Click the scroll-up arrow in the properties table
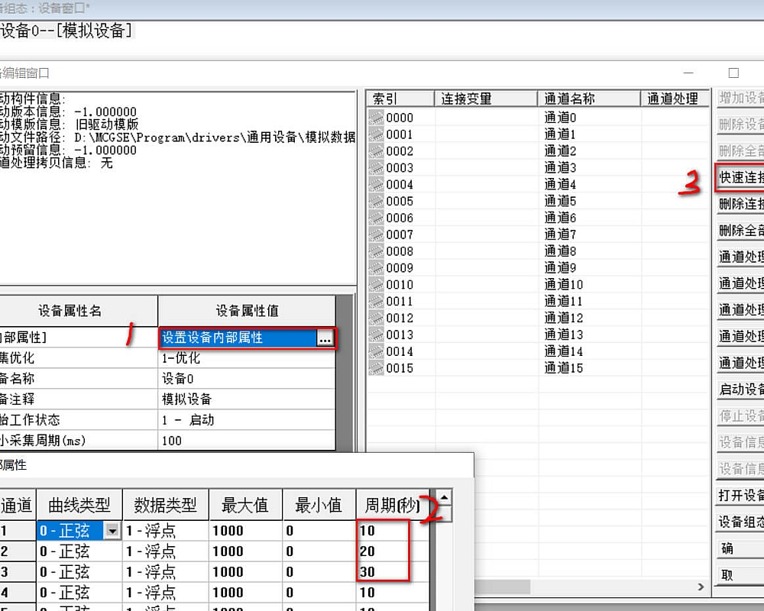764x611 pixels. tap(442, 497)
